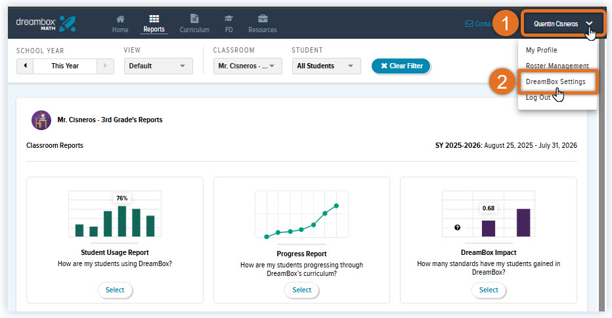Click the Classroom Reports label
This screenshot has height=318, width=612.
[x=55, y=145]
